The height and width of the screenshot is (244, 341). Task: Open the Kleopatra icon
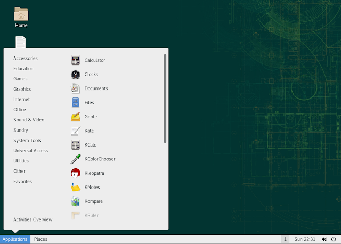(76, 173)
